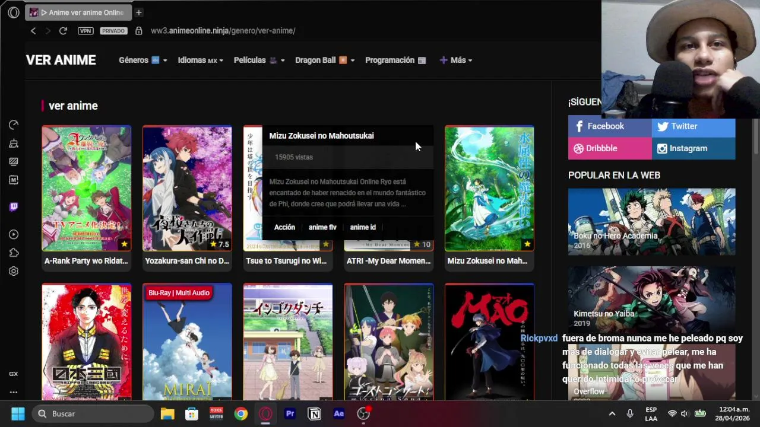Open the M chip icon in sidebar
This screenshot has height=427, width=760.
pyautogui.click(x=14, y=180)
